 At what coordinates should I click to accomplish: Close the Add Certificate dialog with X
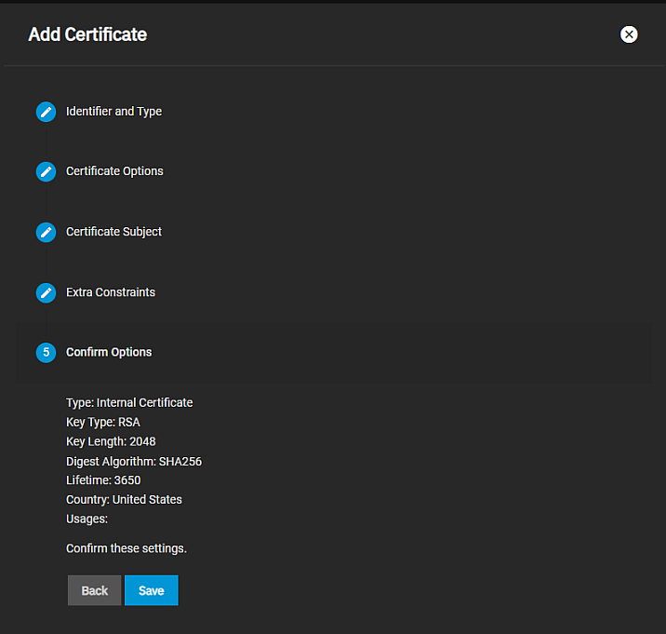(629, 34)
